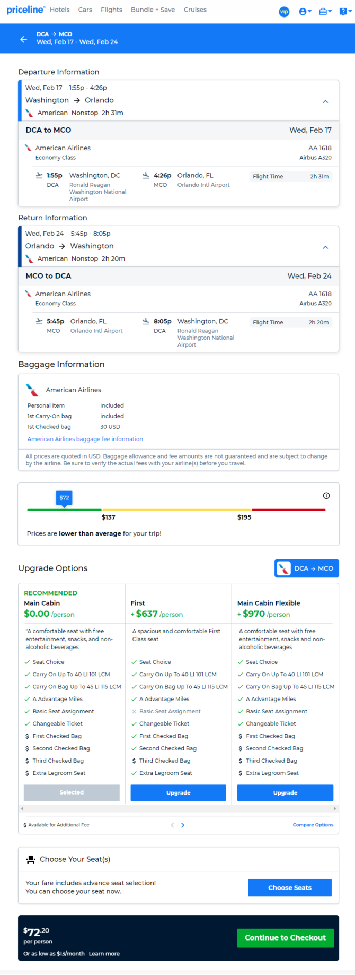Go back using the left arrow
Image resolution: width=355 pixels, height=975 pixels.
pos(23,39)
